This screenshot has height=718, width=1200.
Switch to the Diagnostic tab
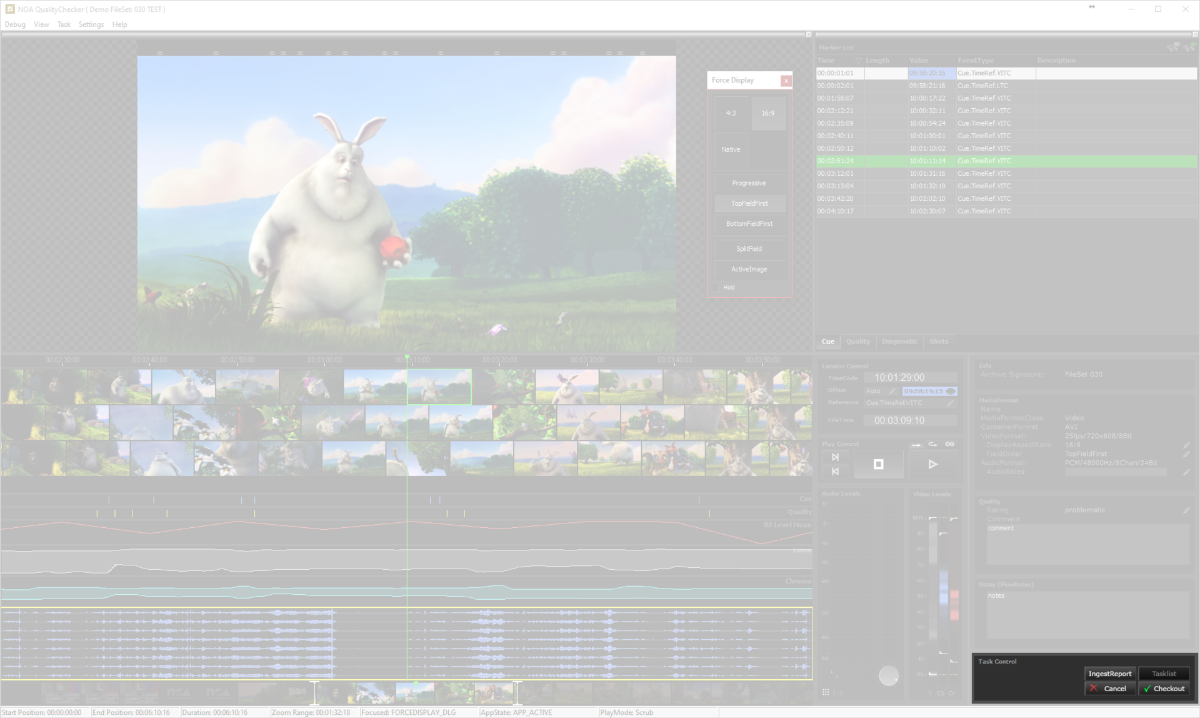[x=899, y=341]
